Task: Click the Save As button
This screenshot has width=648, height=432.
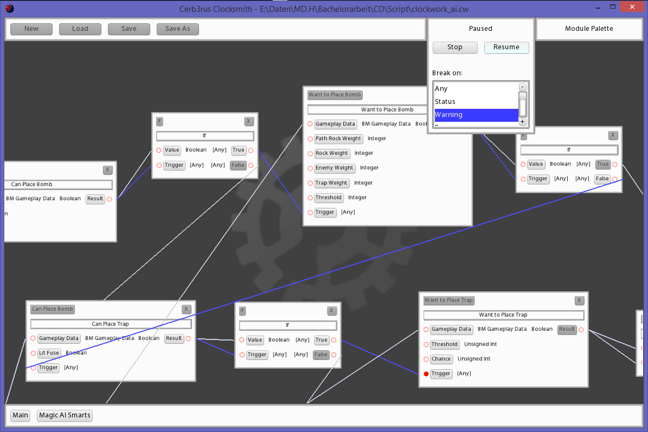Action: click(177, 29)
